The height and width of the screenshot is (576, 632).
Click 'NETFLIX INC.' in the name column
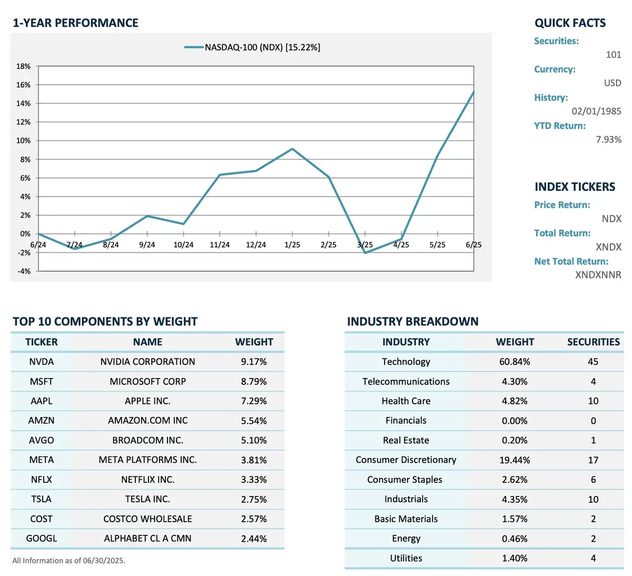[147, 480]
